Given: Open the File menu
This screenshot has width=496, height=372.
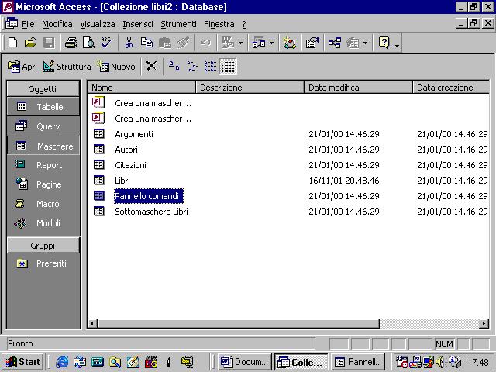Looking at the screenshot, I should (28, 24).
